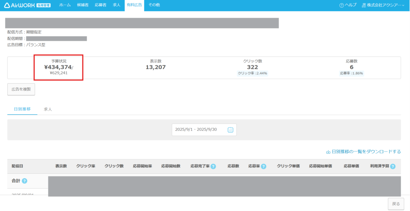Click help icon next to 応募完了率
The height and width of the screenshot is (211, 410).
click(213, 166)
